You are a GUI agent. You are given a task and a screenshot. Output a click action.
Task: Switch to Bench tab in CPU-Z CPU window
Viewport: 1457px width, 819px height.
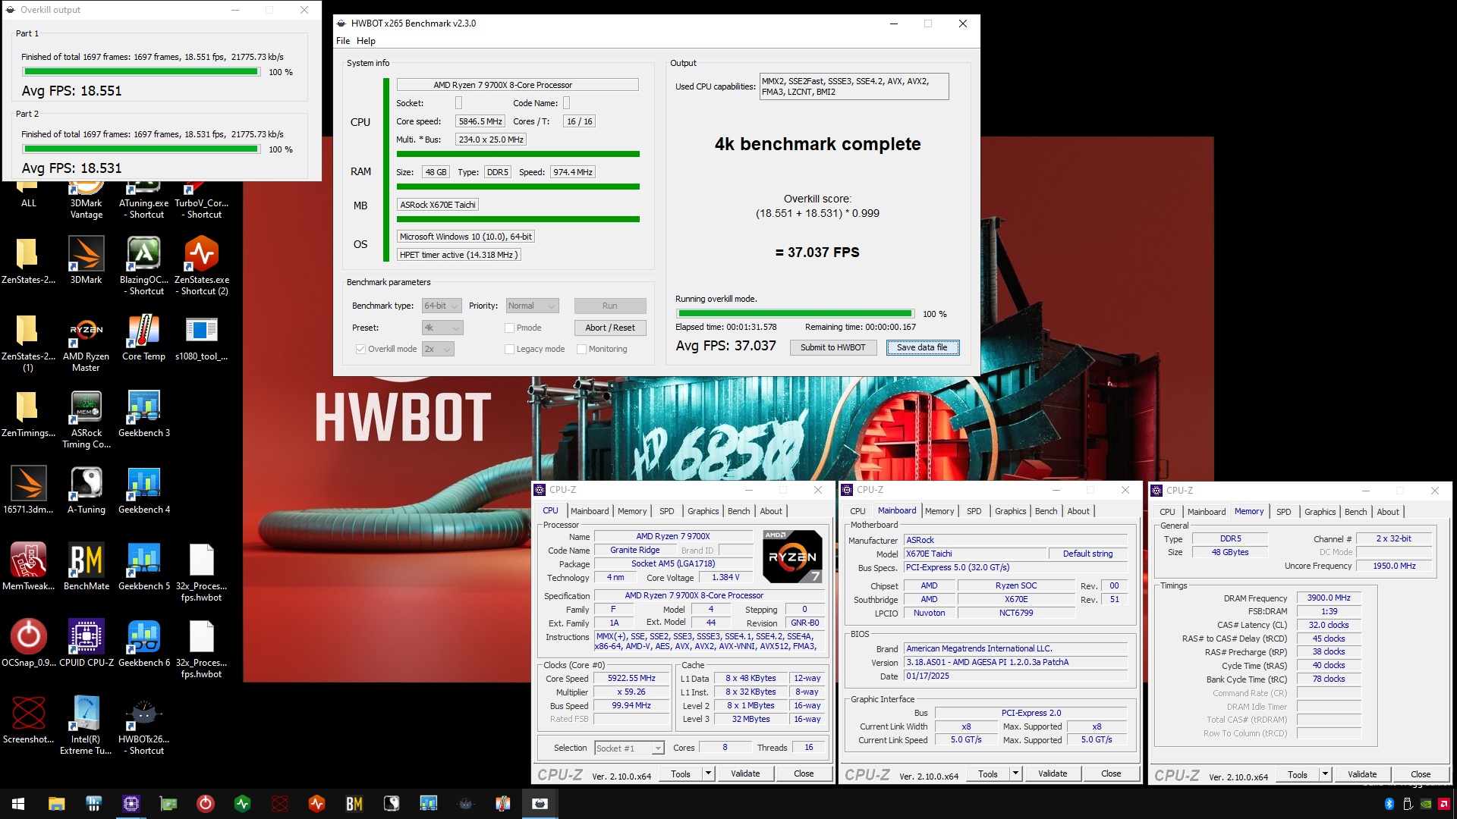pyautogui.click(x=738, y=511)
